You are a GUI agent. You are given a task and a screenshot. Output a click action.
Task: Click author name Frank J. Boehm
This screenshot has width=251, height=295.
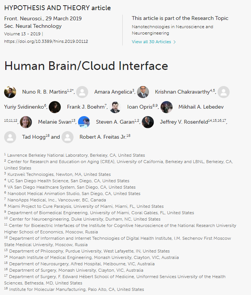tap(86, 107)
